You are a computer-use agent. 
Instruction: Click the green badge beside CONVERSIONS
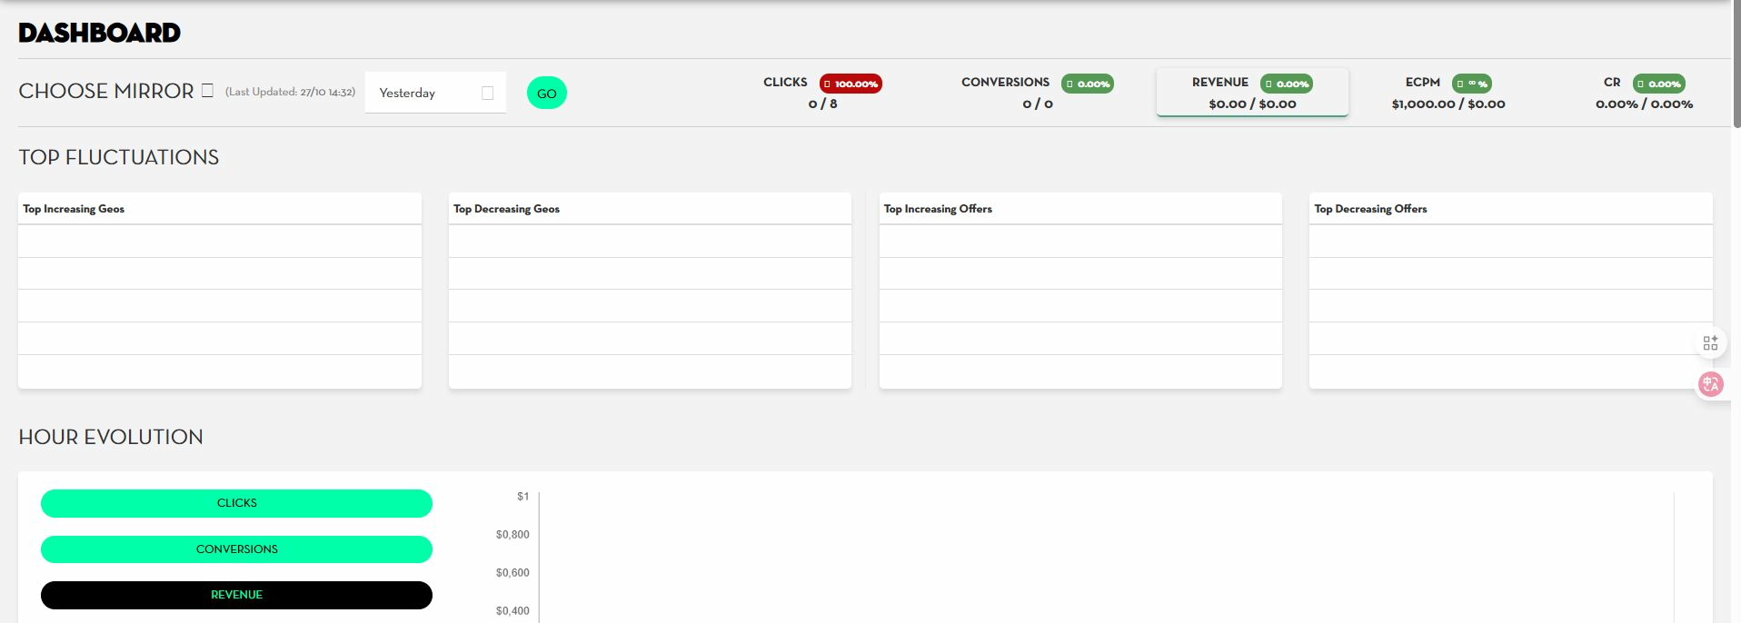(x=1087, y=84)
